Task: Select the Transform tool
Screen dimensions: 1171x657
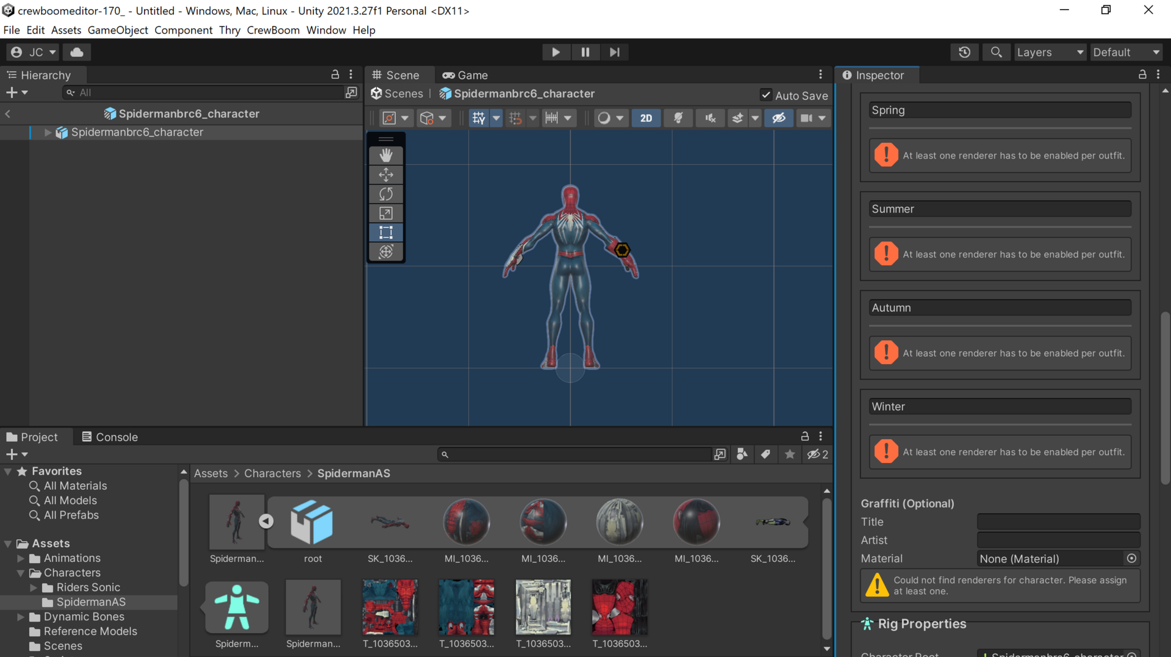Action: (386, 251)
